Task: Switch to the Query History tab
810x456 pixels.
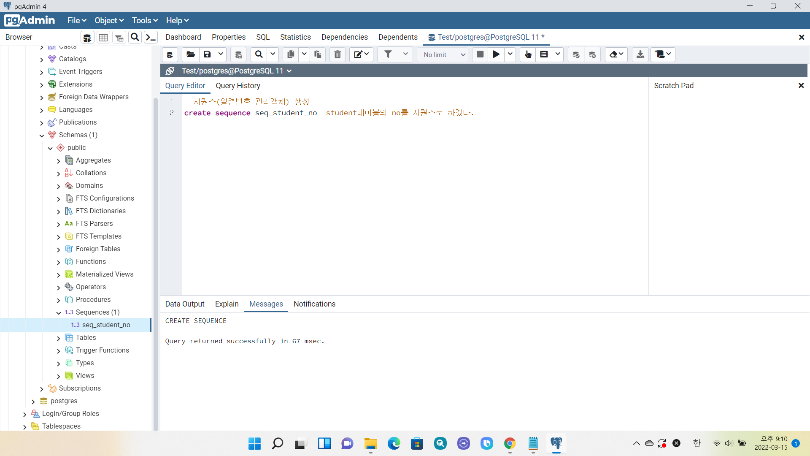Action: tap(238, 86)
